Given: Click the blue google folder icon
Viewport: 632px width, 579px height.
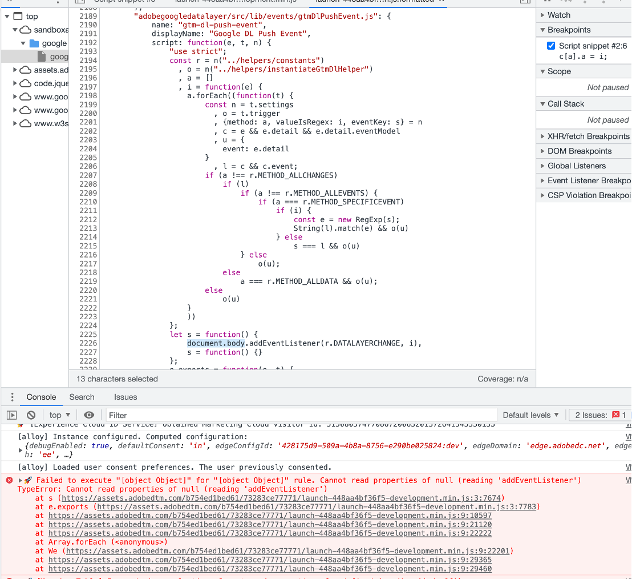Looking at the screenshot, I should click(33, 43).
